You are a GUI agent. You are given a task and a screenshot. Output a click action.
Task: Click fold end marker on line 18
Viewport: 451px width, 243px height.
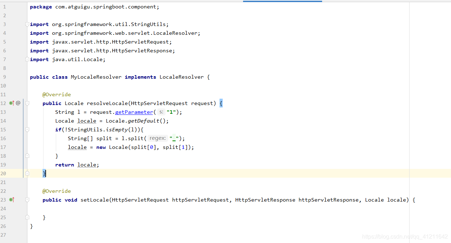point(27,156)
